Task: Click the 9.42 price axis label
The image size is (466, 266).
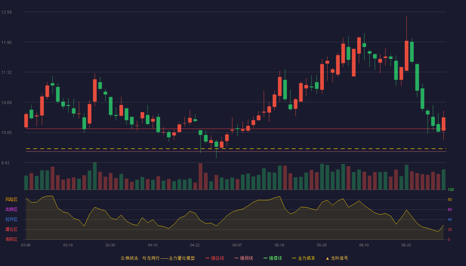Action: coord(5,163)
